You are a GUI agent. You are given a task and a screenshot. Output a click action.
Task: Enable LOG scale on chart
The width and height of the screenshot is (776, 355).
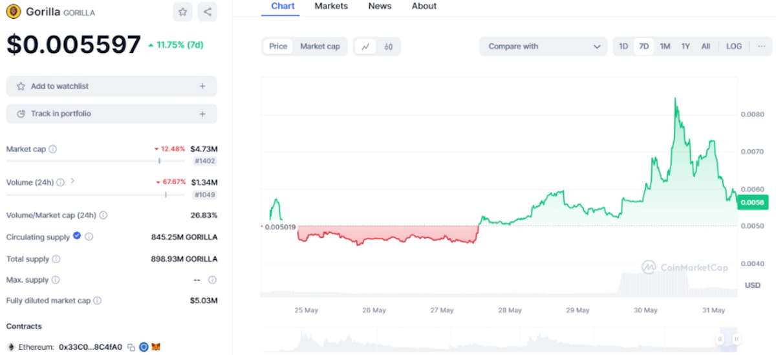coord(734,47)
